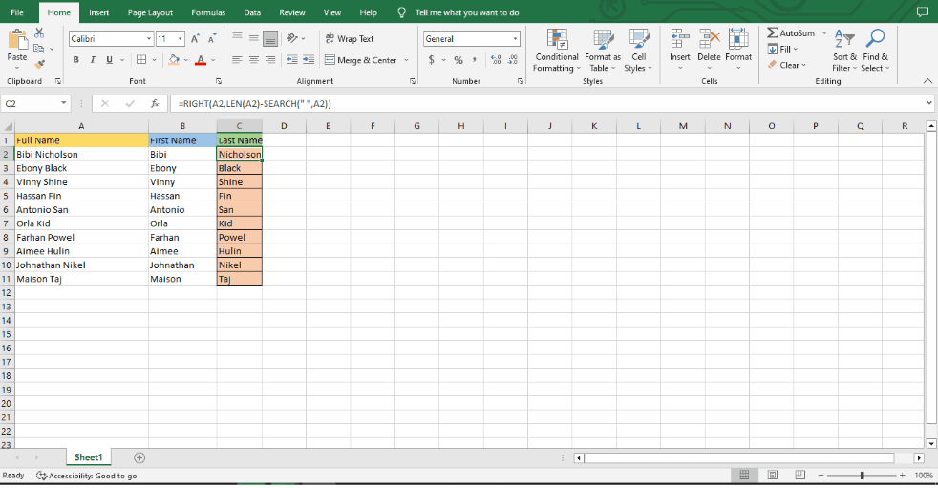Click the Insert Function fx icon
This screenshot has width=938, height=488.
tap(154, 103)
